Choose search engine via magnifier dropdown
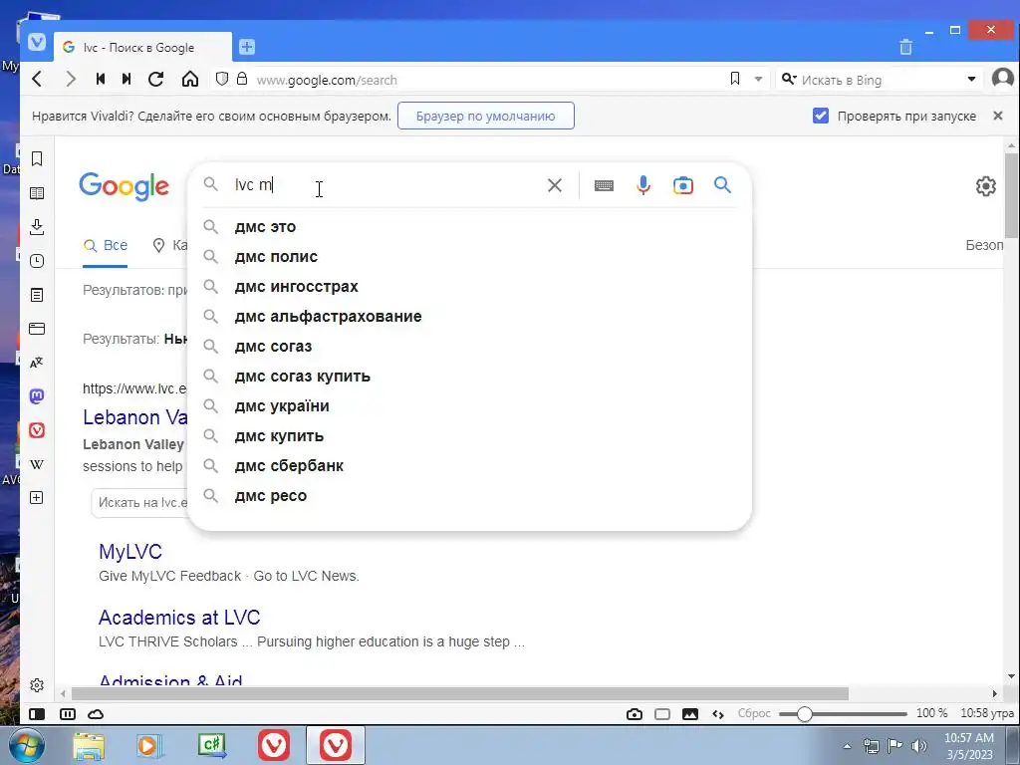Image resolution: width=1020 pixels, height=765 pixels. click(x=789, y=79)
